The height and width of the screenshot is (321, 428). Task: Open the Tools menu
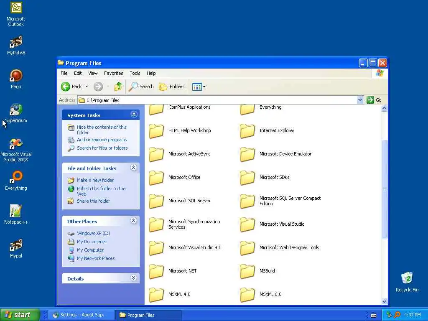[135, 73]
